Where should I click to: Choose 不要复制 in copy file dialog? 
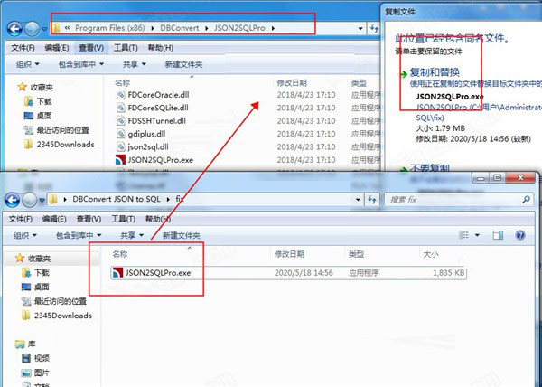pyautogui.click(x=429, y=168)
